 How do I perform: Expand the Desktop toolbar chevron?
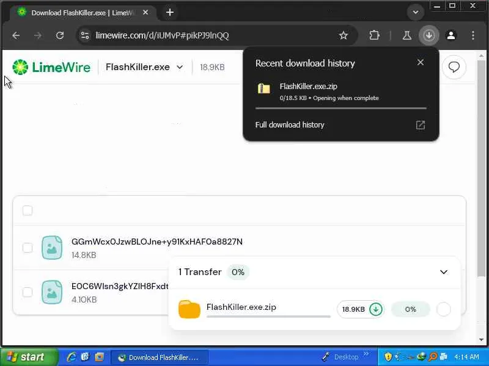pyautogui.click(x=366, y=354)
